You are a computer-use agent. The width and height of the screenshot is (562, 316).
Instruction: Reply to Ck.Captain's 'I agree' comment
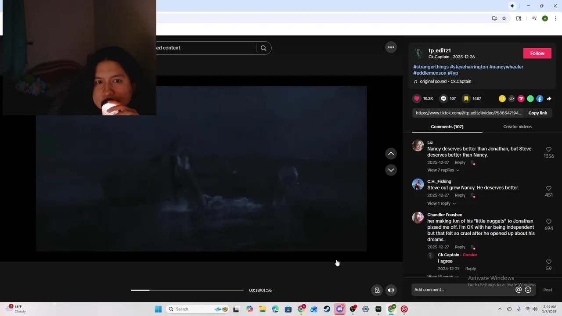pos(470,269)
